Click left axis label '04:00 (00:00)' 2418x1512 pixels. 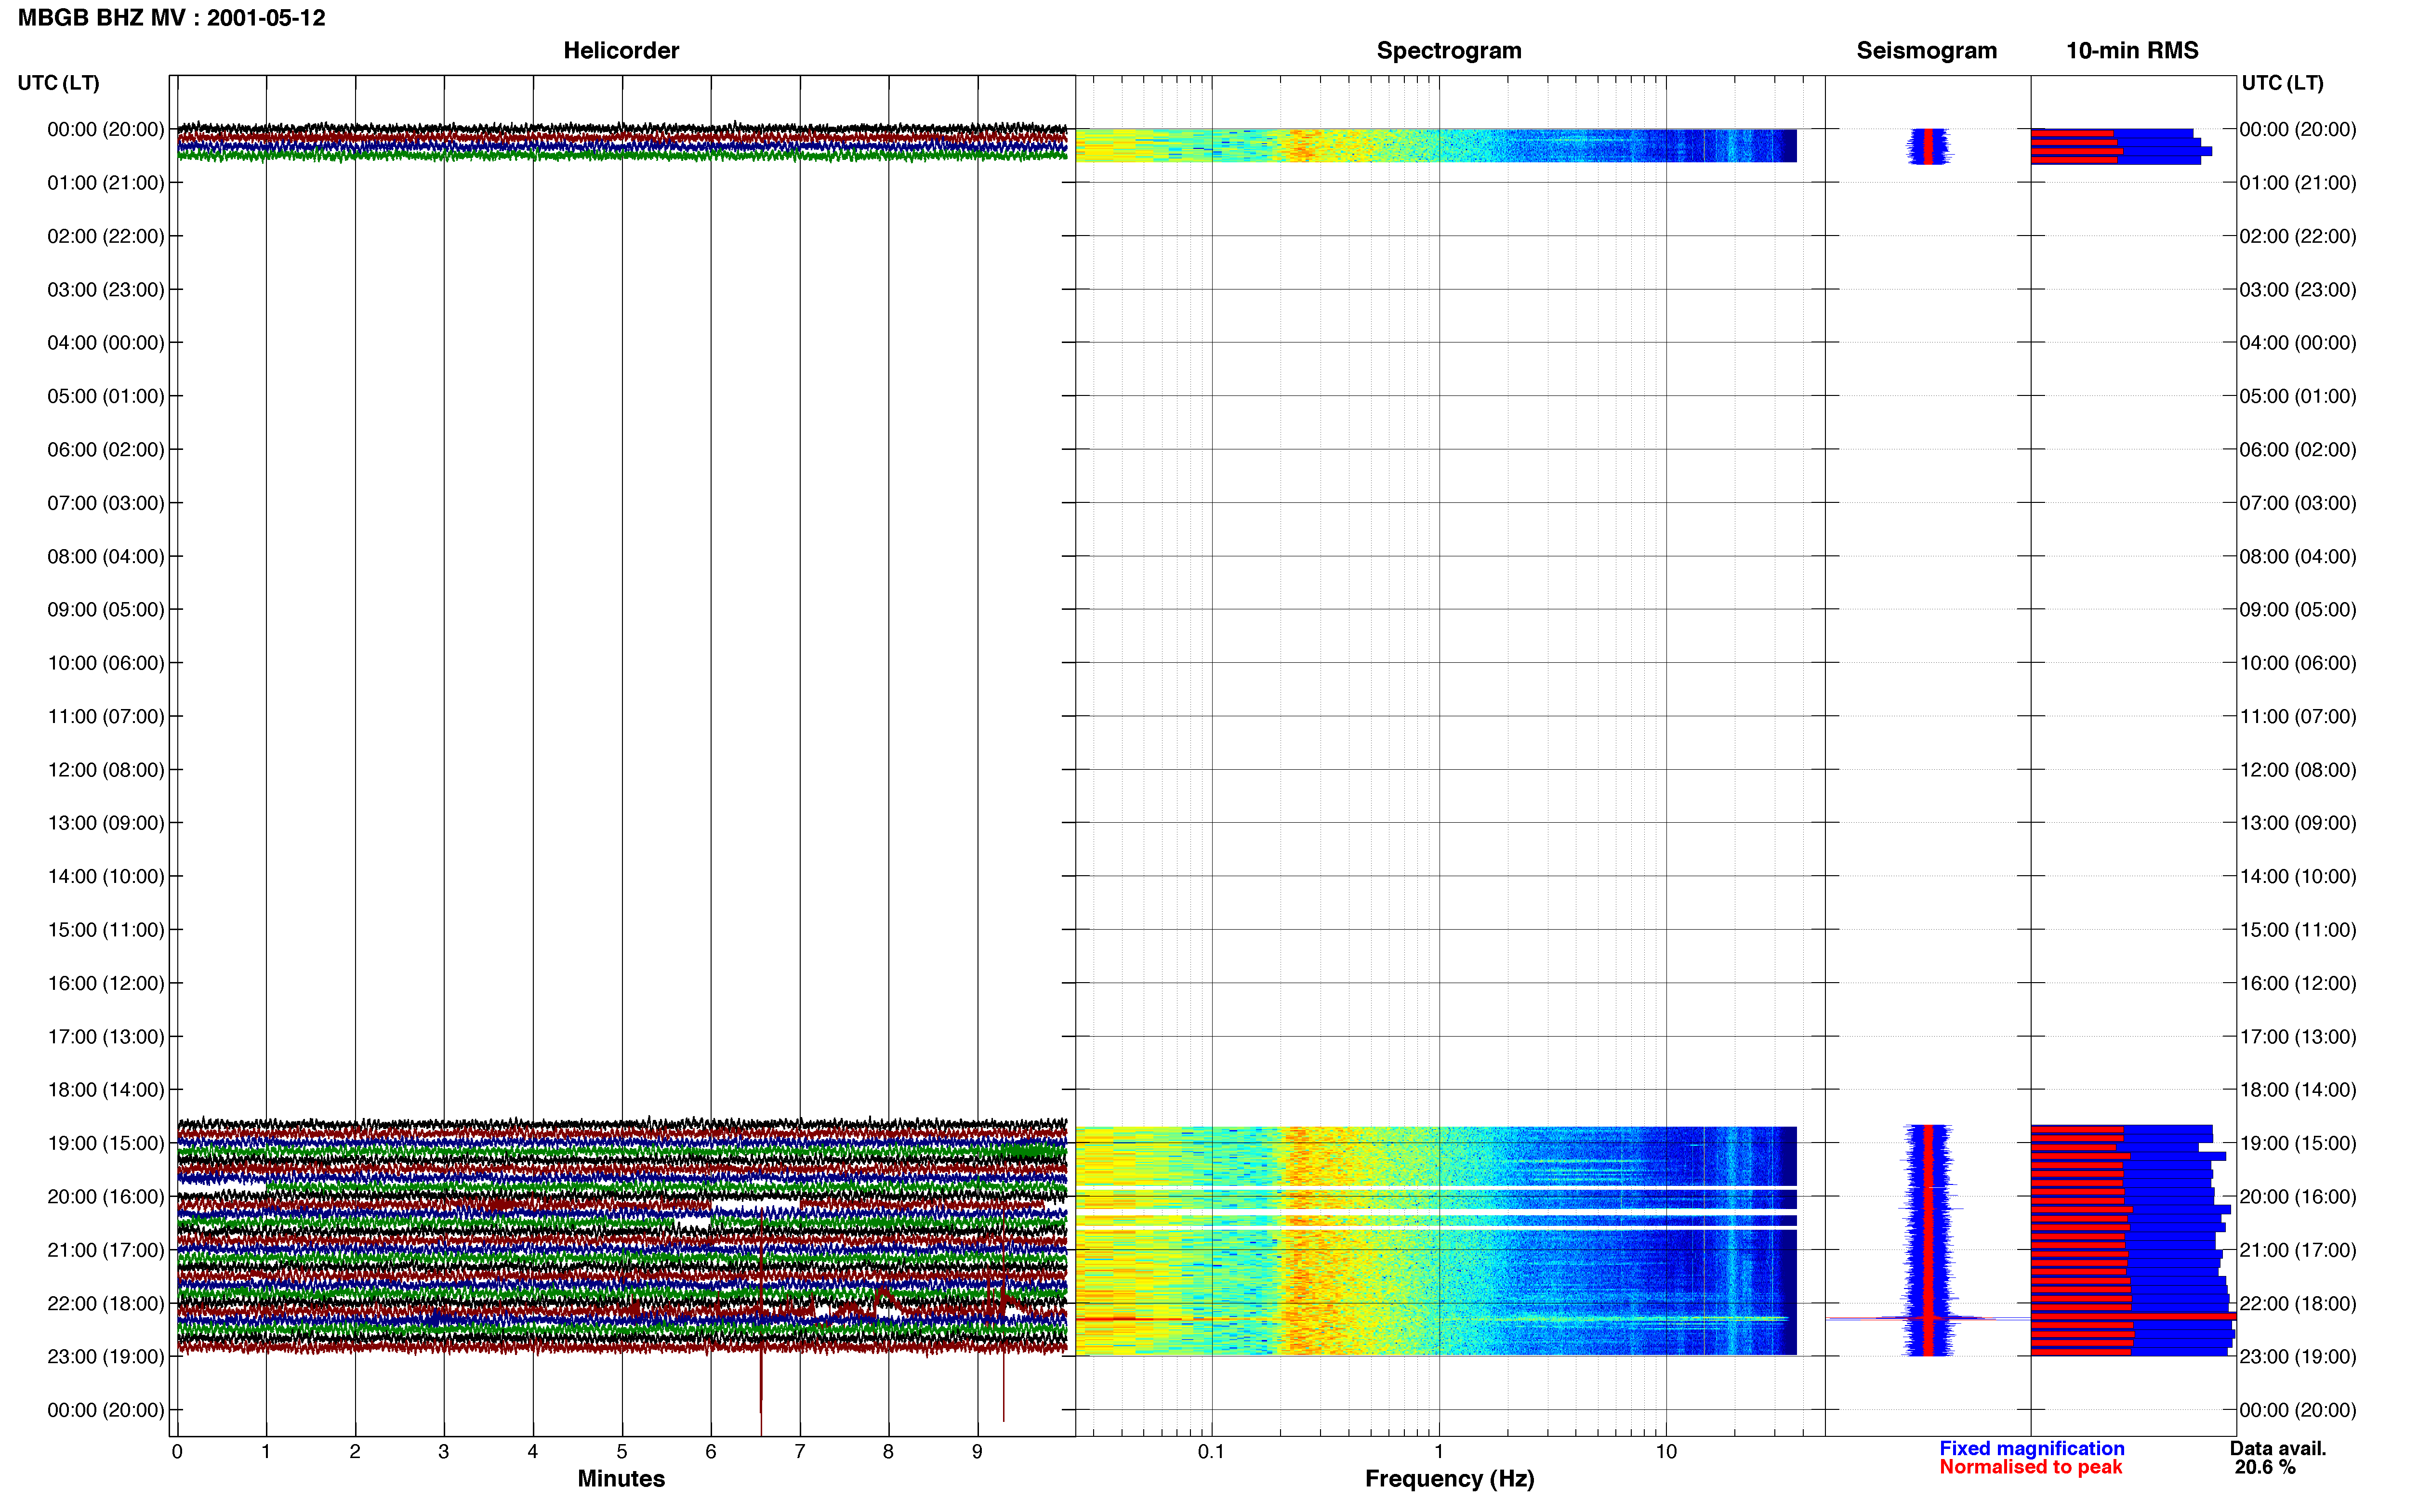pyautogui.click(x=106, y=343)
